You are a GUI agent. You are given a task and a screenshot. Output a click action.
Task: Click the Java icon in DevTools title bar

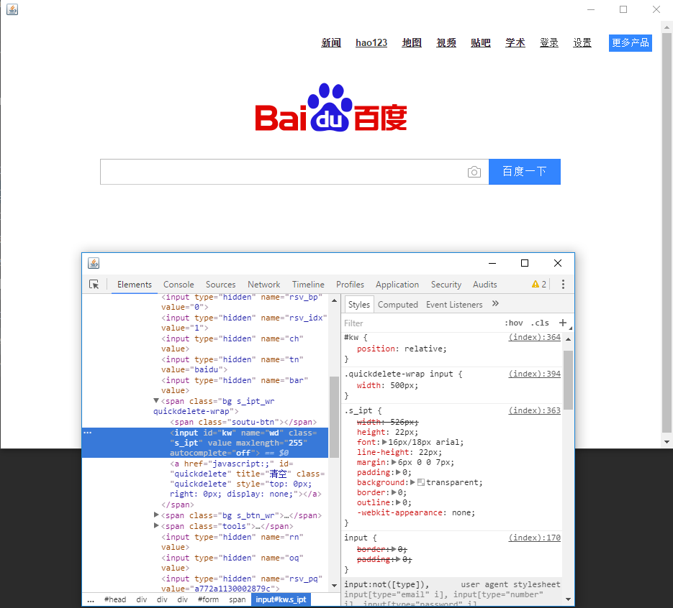pos(94,263)
